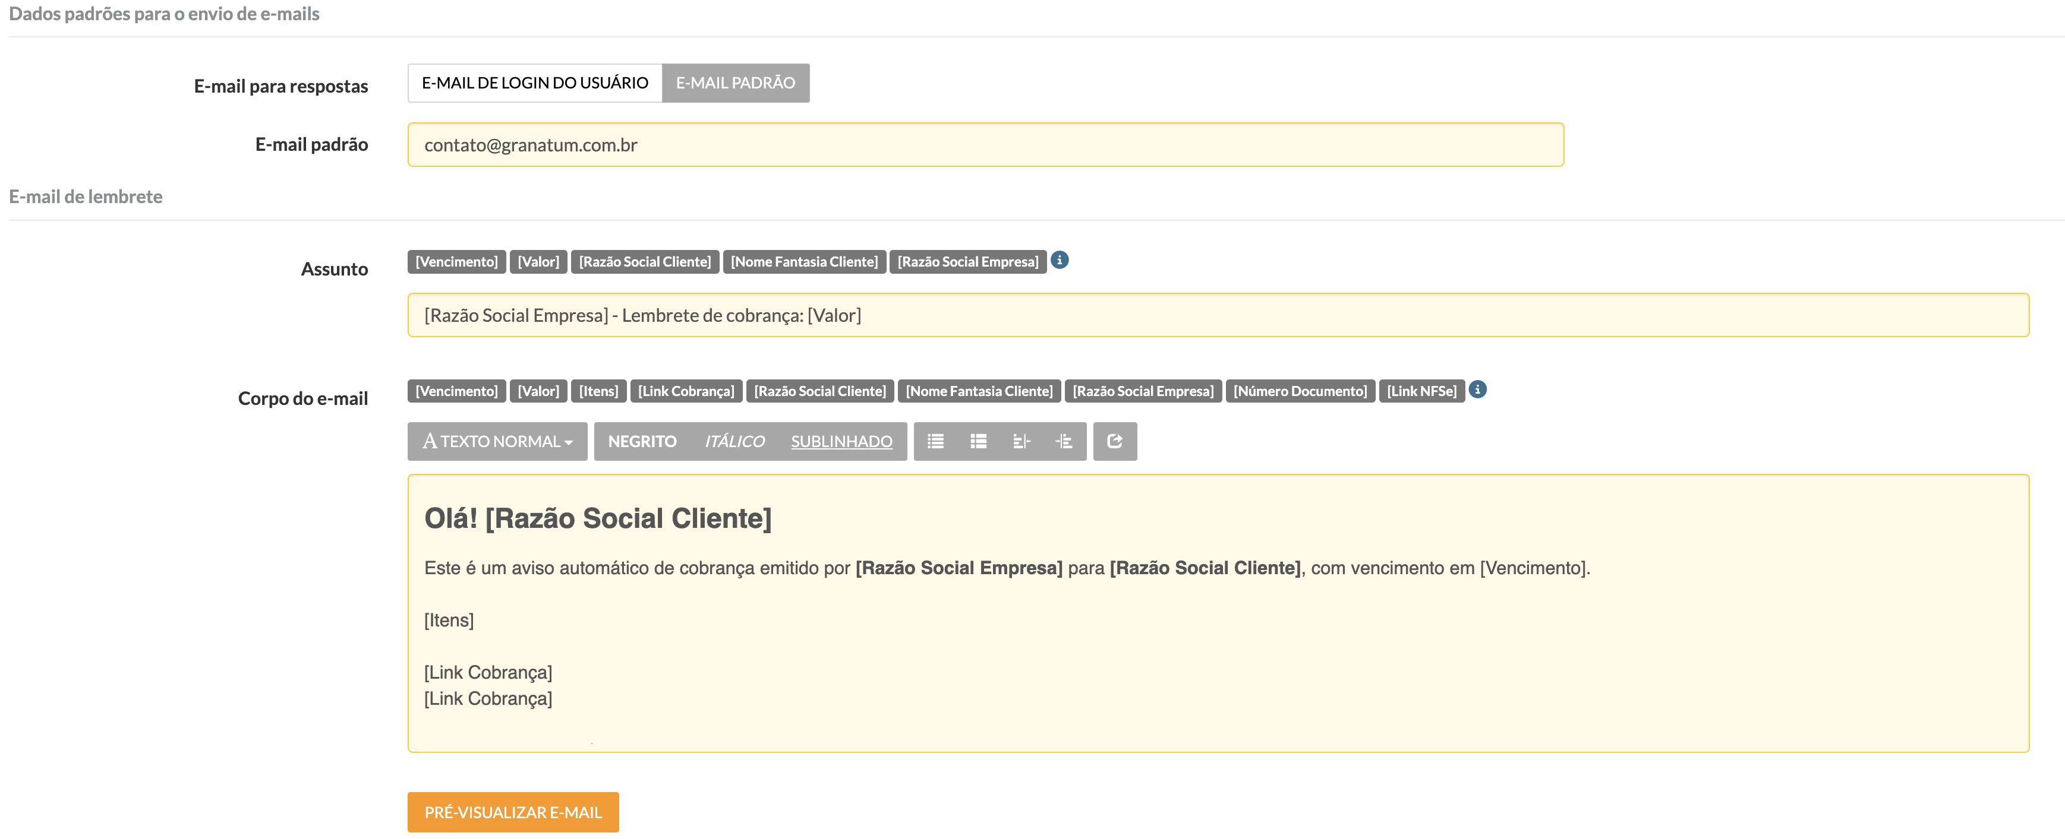The width and height of the screenshot is (2065, 839).
Task: Click the insert link arrow icon
Action: (1114, 442)
